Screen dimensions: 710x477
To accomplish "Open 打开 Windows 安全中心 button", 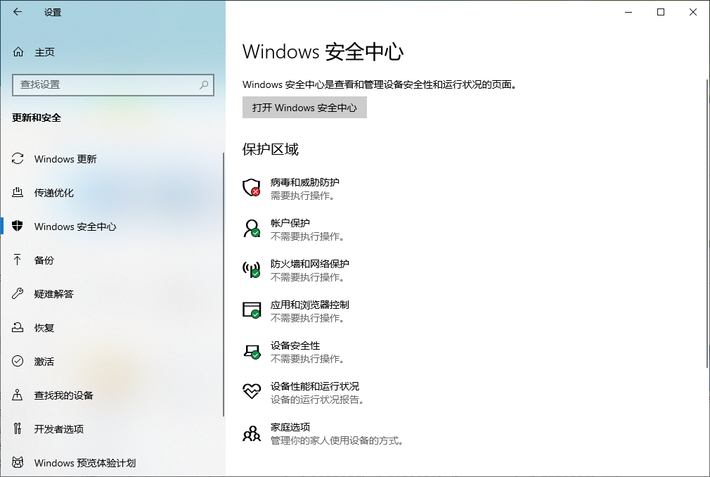I will 304,108.
